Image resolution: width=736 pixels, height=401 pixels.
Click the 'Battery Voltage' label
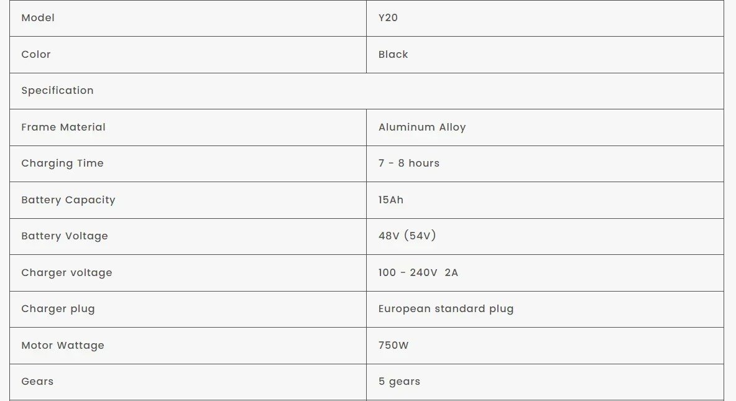point(65,236)
